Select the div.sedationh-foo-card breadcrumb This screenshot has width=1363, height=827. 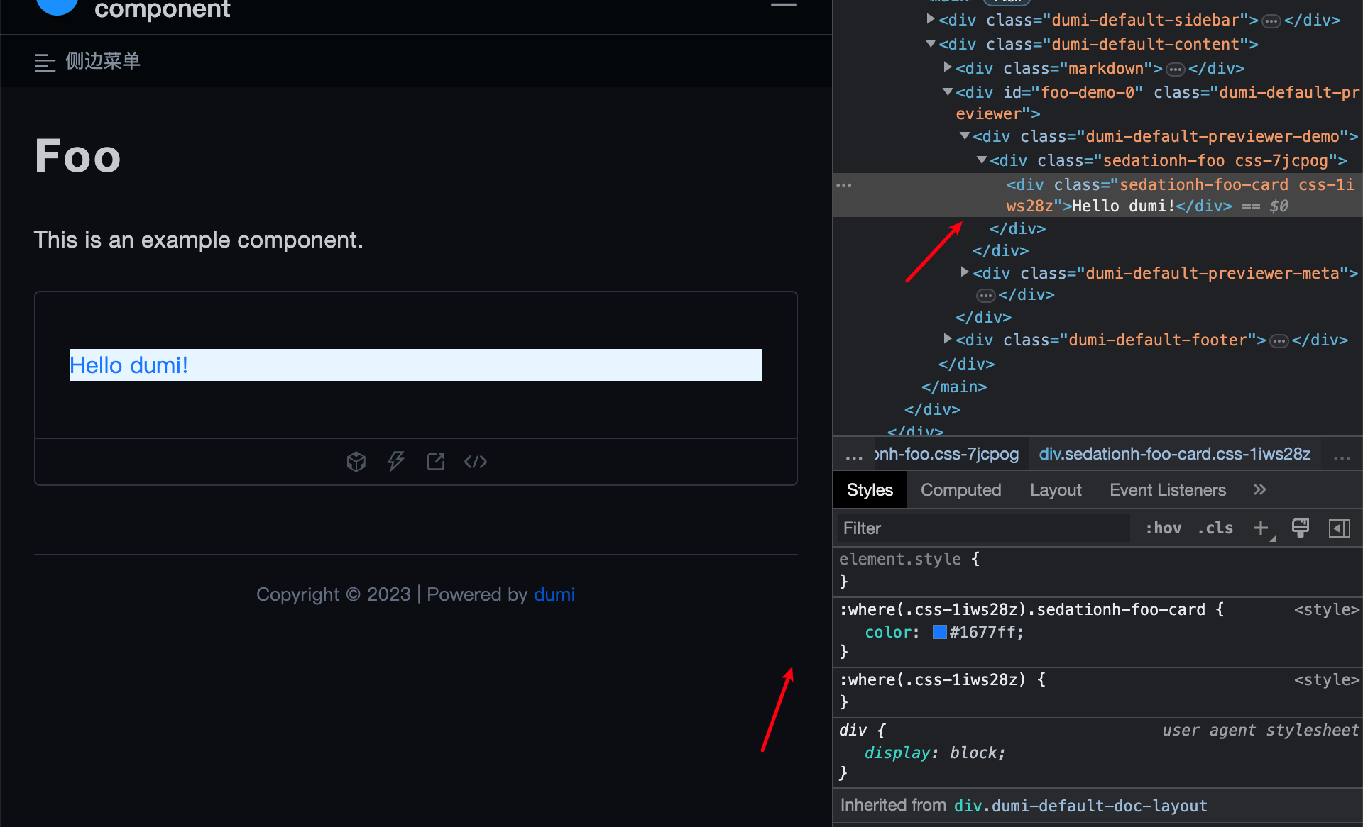[1175, 454]
